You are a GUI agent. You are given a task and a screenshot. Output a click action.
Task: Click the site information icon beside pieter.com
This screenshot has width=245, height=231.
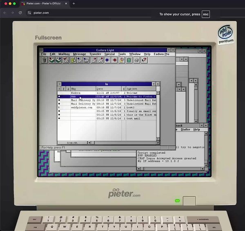click(29, 13)
